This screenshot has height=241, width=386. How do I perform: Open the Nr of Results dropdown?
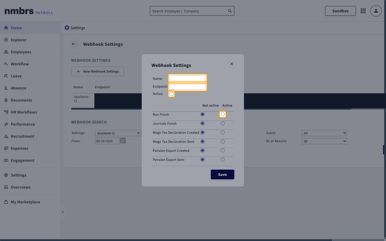[324, 141]
